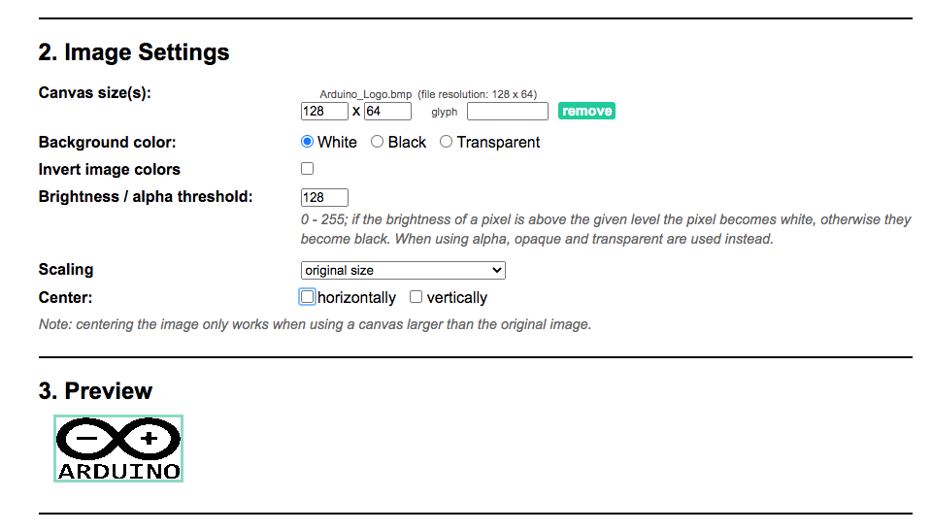Click the brightness threshold field
932x532 pixels.
324,197
